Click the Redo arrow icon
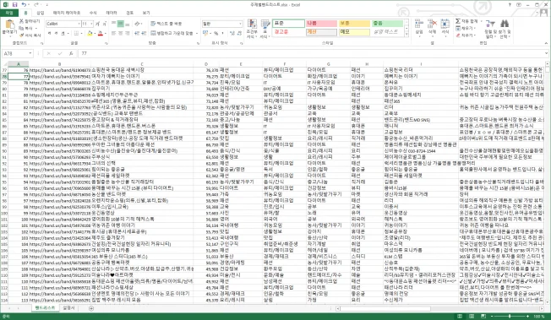This screenshot has height=320, width=551. click(36, 4)
